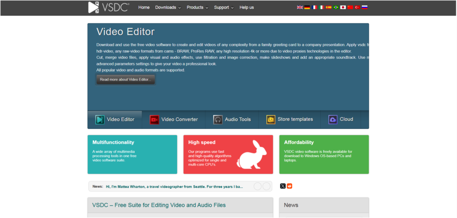Image resolution: width=457 pixels, height=218 pixels.
Task: Click the VSDC – Free Suite for Editing heading
Action: [159, 205]
